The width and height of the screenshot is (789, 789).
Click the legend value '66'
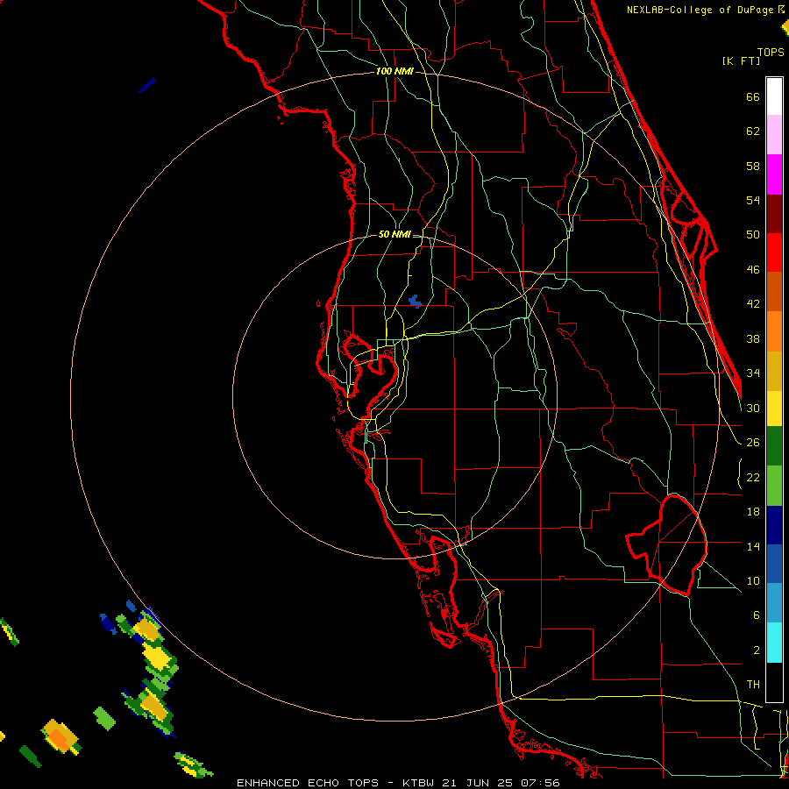pos(753,96)
